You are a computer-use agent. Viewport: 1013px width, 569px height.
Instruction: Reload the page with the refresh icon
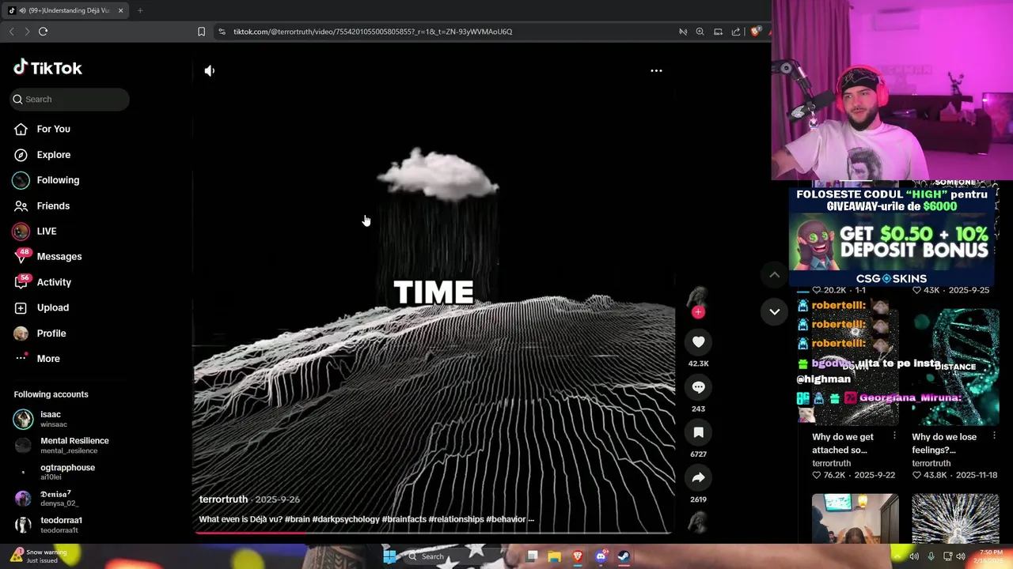click(x=43, y=32)
